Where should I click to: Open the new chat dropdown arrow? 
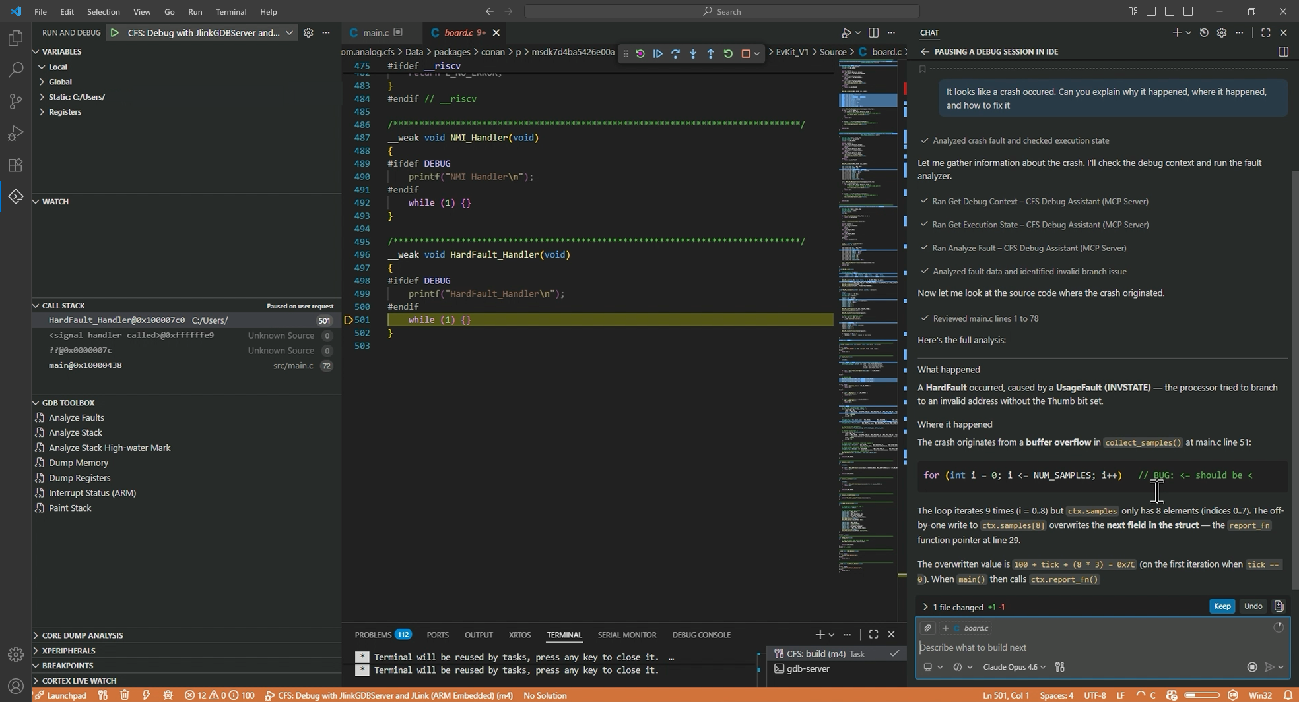click(1188, 32)
